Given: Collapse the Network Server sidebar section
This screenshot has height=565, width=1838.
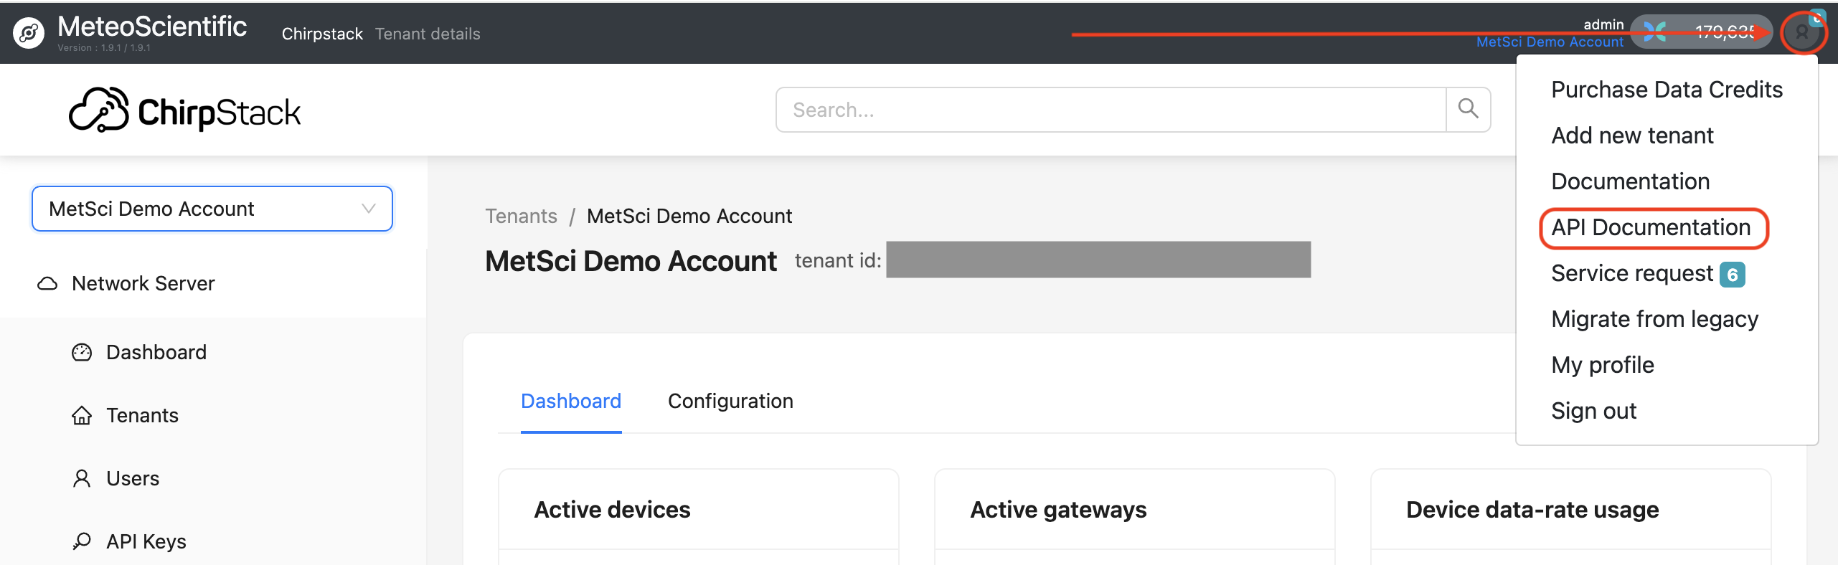Looking at the screenshot, I should point(143,283).
